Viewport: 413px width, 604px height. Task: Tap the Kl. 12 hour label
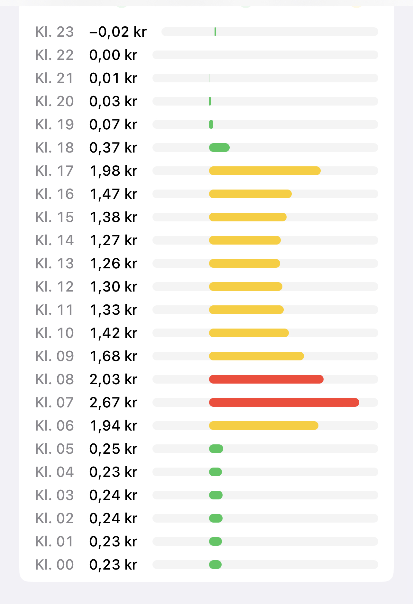pyautogui.click(x=54, y=287)
